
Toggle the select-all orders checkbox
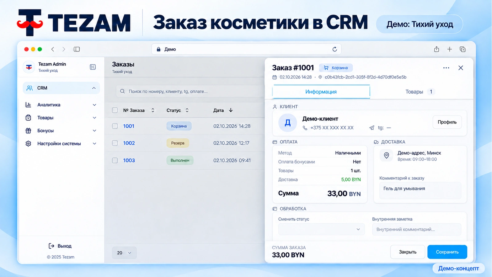pyautogui.click(x=115, y=110)
